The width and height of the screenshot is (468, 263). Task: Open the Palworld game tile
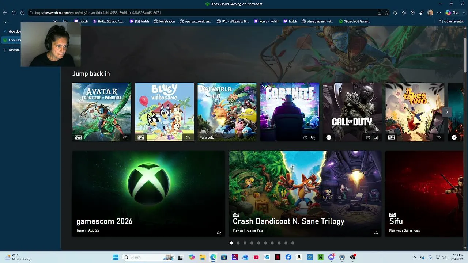click(227, 112)
